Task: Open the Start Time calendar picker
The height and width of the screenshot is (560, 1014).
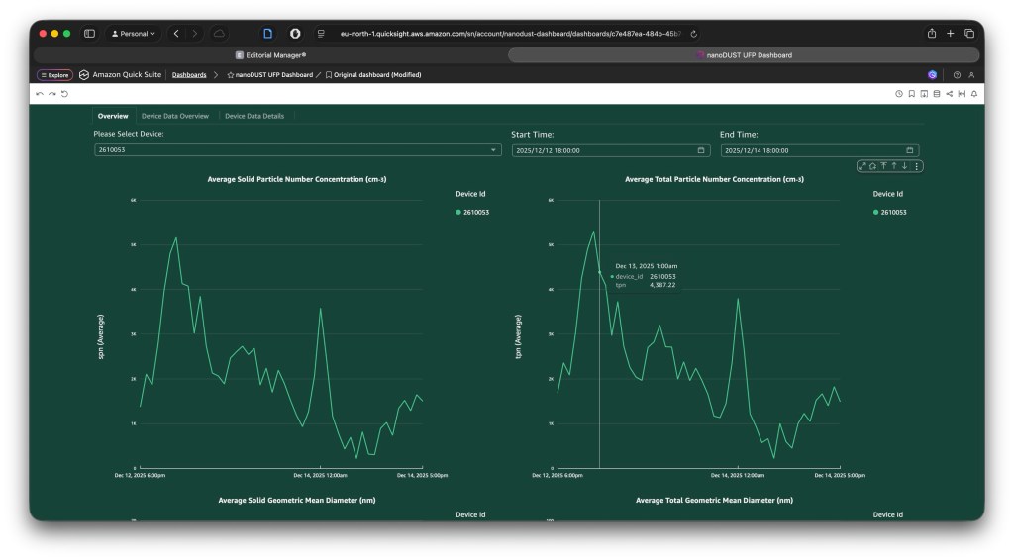Action: (x=701, y=150)
